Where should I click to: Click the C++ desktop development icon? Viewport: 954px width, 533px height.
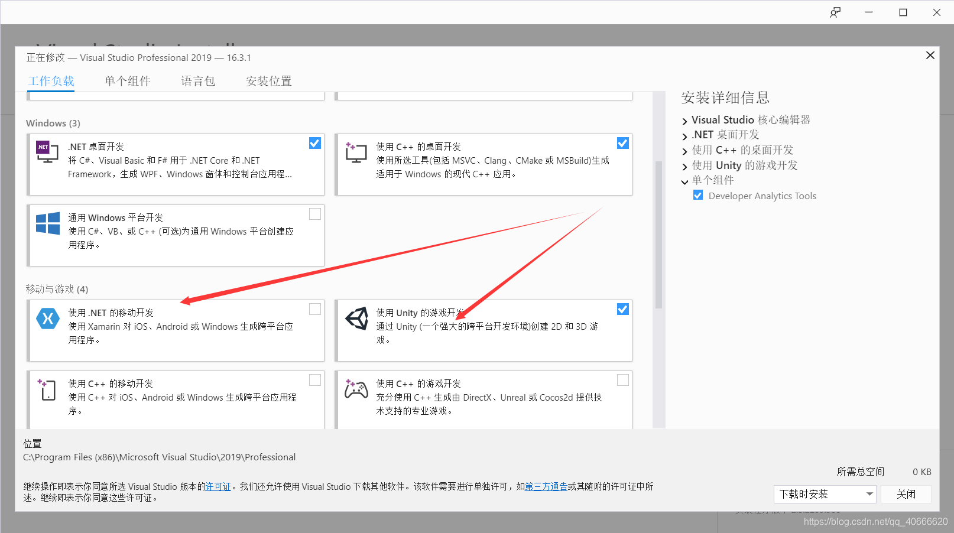pyautogui.click(x=356, y=152)
